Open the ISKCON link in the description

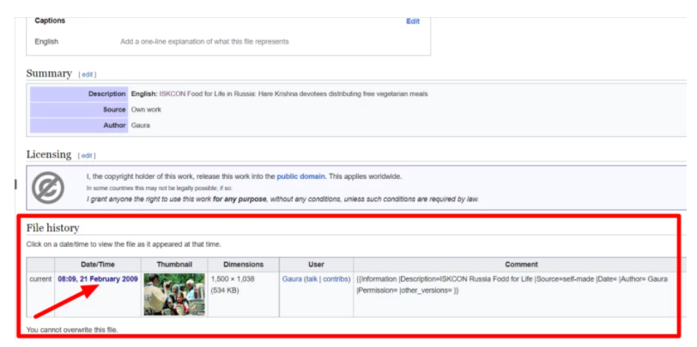point(173,93)
